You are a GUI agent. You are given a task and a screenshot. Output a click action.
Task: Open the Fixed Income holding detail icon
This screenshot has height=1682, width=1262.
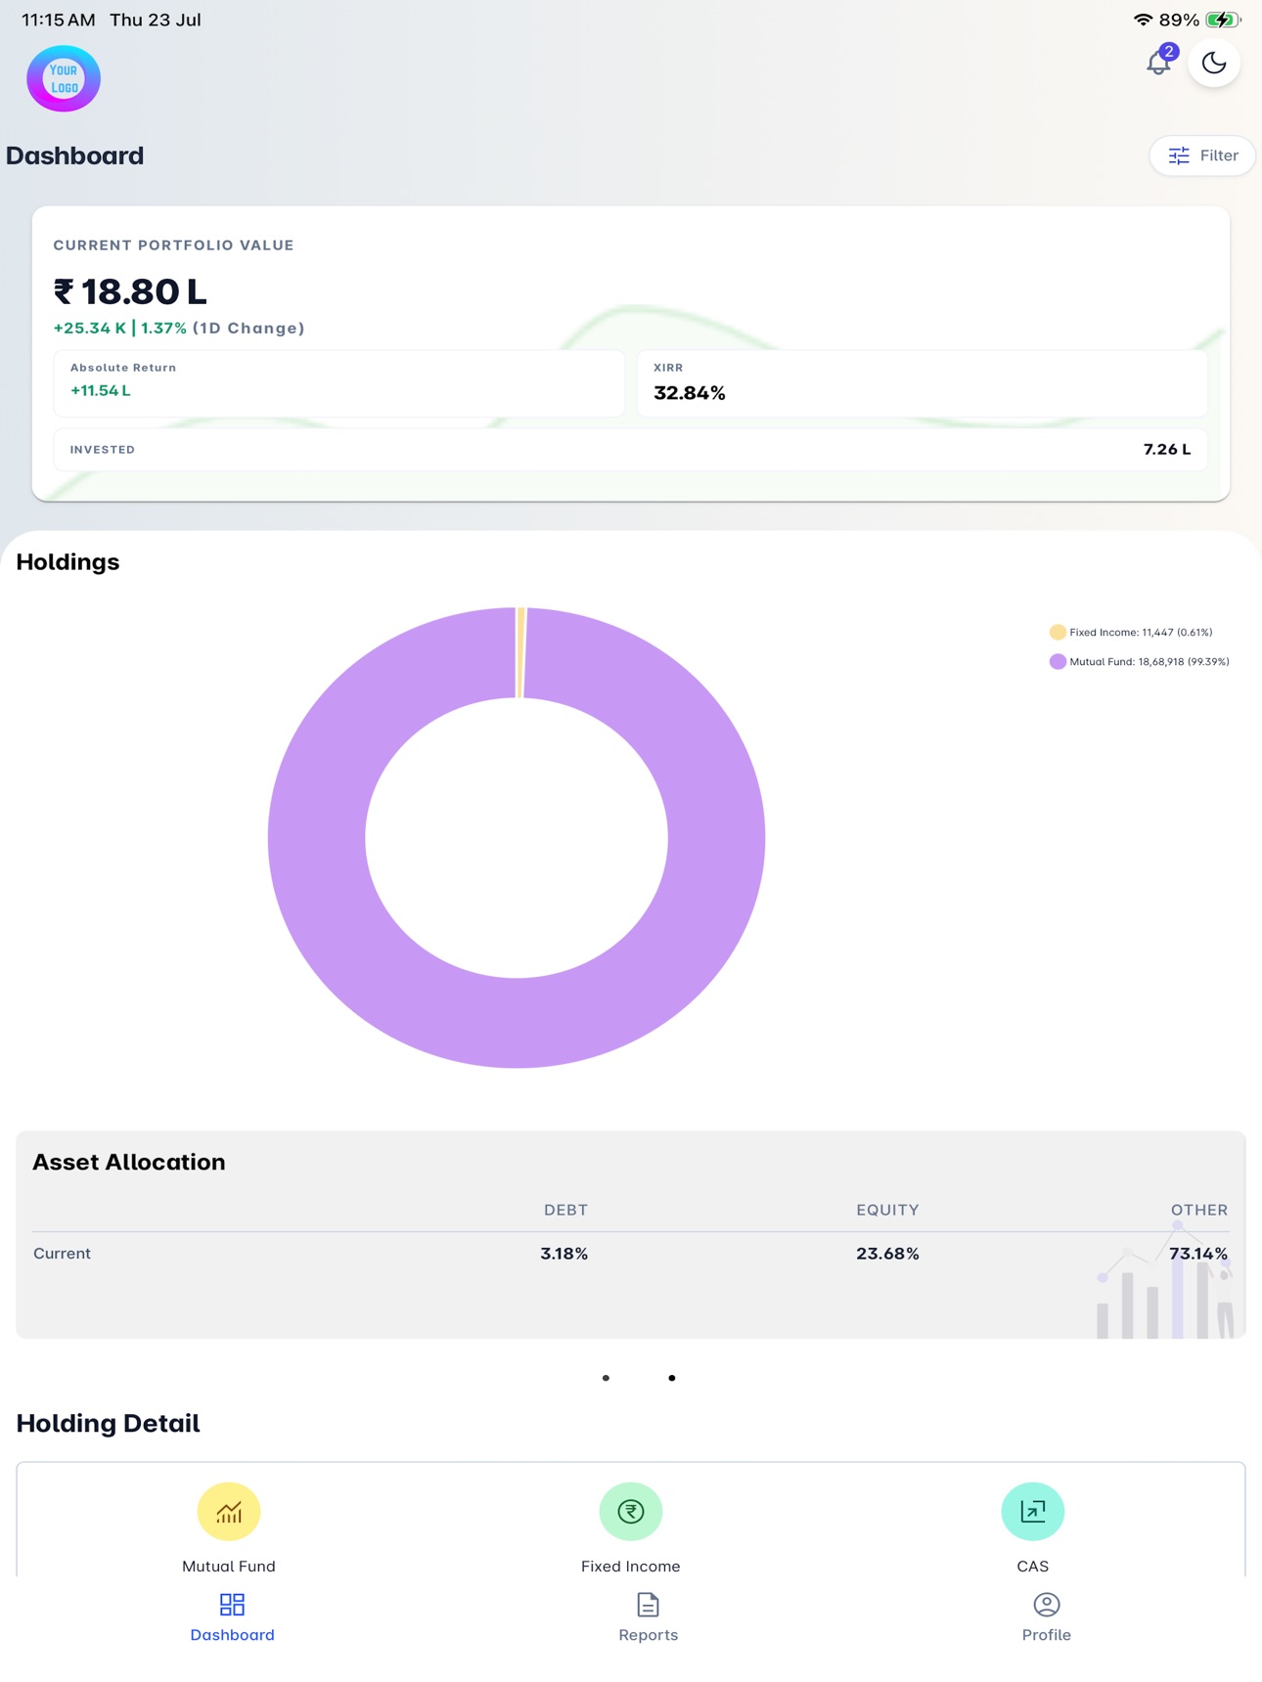tap(631, 1512)
